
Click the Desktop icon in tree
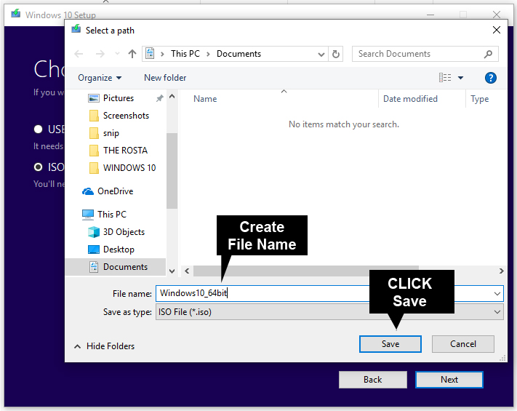pos(94,250)
